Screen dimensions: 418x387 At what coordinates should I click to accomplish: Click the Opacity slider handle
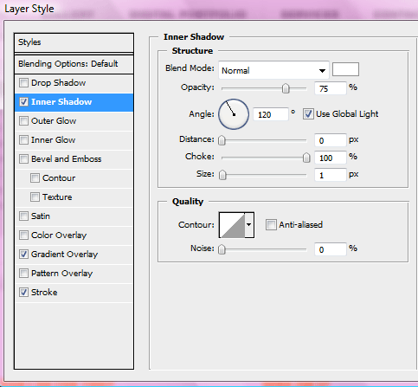coord(286,88)
